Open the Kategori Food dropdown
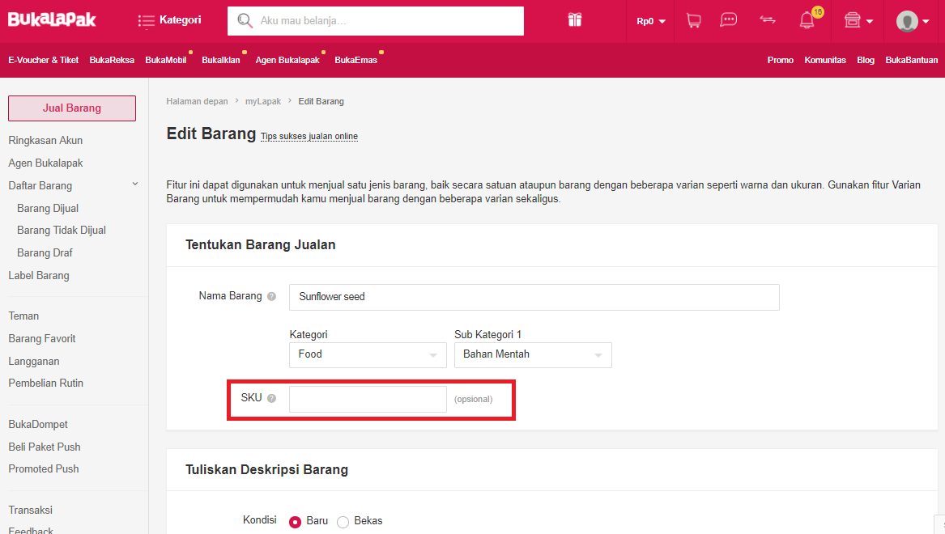This screenshot has height=534, width=945. click(368, 354)
